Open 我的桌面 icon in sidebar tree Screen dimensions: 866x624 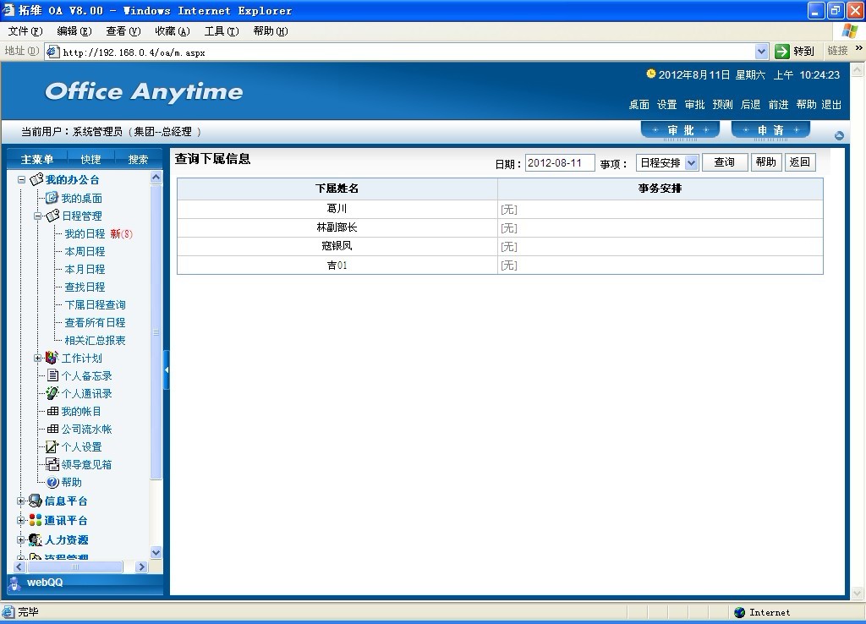pyautogui.click(x=52, y=198)
